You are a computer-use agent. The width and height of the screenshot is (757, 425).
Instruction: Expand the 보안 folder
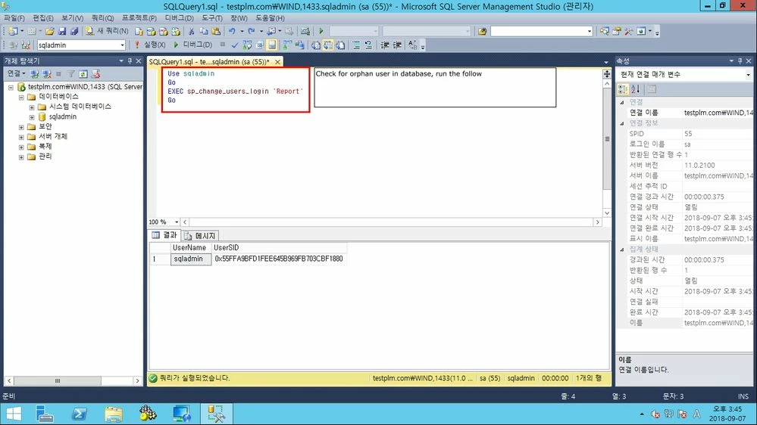(21, 127)
